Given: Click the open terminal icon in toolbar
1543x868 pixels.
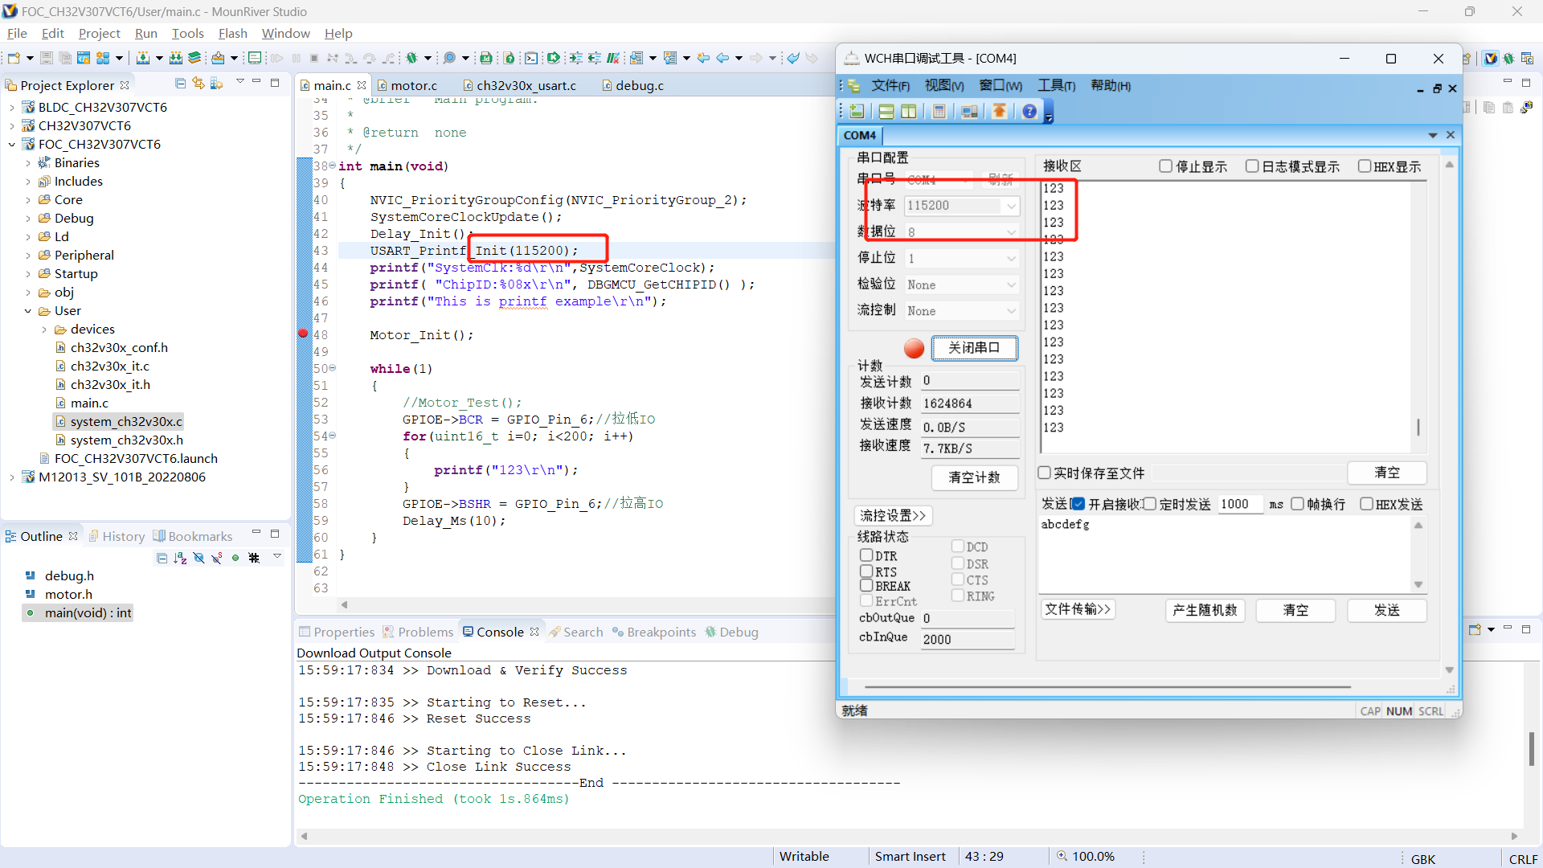Looking at the screenshot, I should point(531,58).
